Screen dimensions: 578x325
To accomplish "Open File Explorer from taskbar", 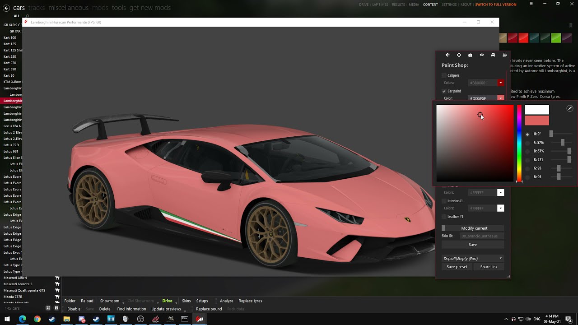I will point(66,319).
